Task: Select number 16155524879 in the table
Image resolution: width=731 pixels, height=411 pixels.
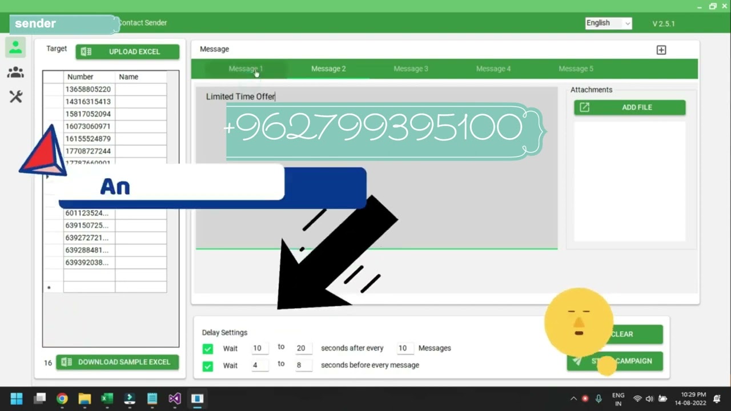Action: 89,139
